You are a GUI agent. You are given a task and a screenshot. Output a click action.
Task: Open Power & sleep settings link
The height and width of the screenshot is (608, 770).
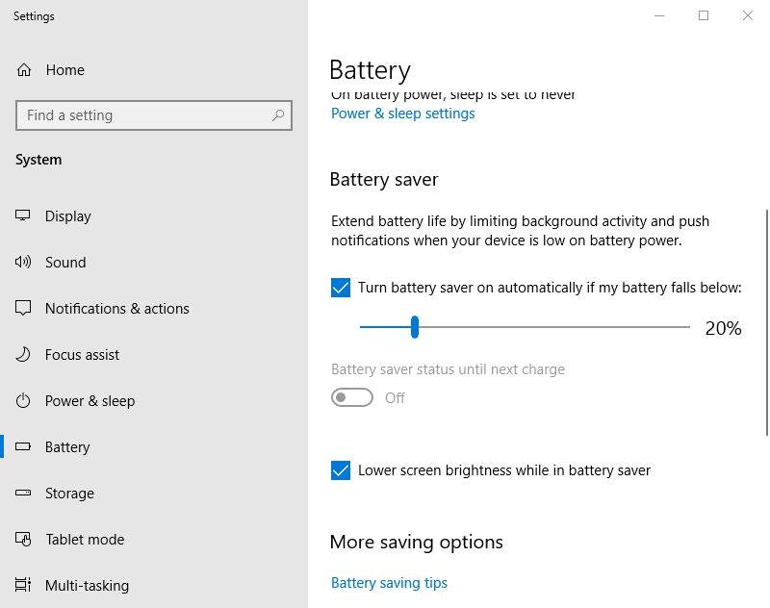[x=402, y=114]
